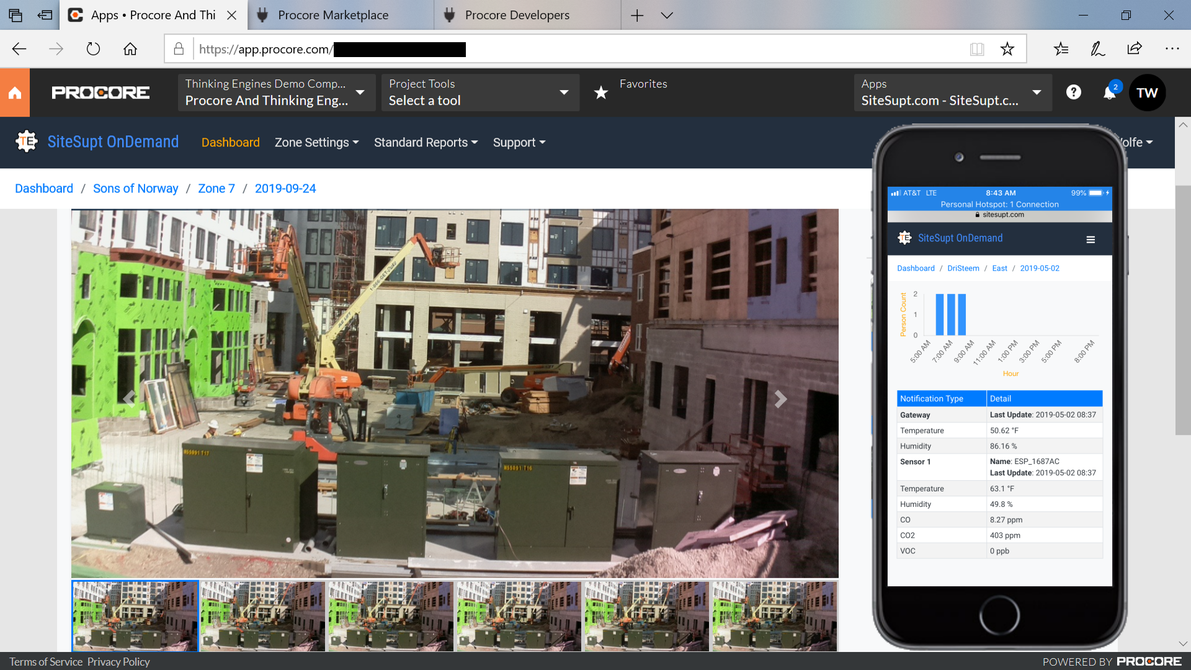
Task: Close the Apps Procore tab
Action: point(232,15)
